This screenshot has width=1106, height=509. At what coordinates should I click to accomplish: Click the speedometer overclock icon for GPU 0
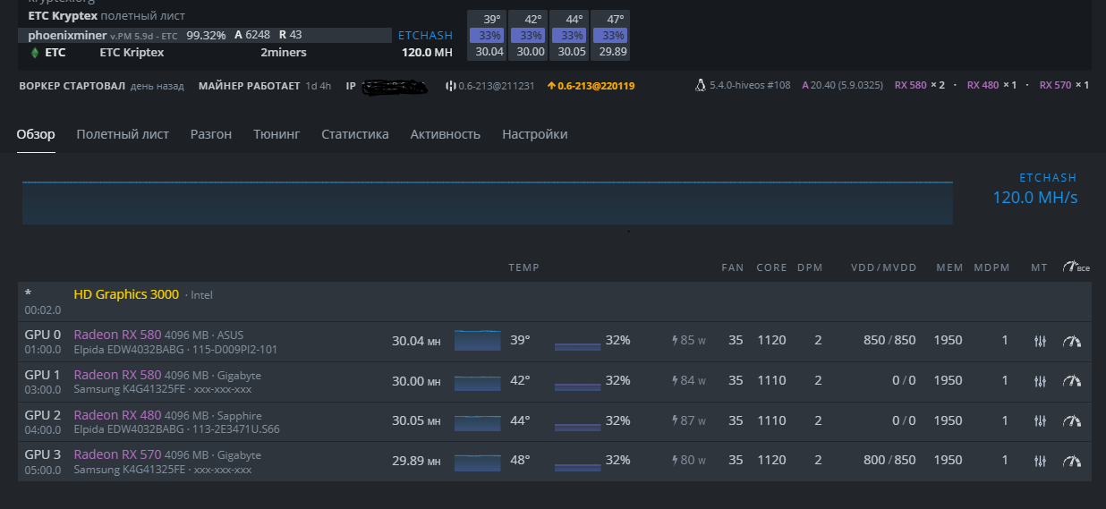[1072, 341]
